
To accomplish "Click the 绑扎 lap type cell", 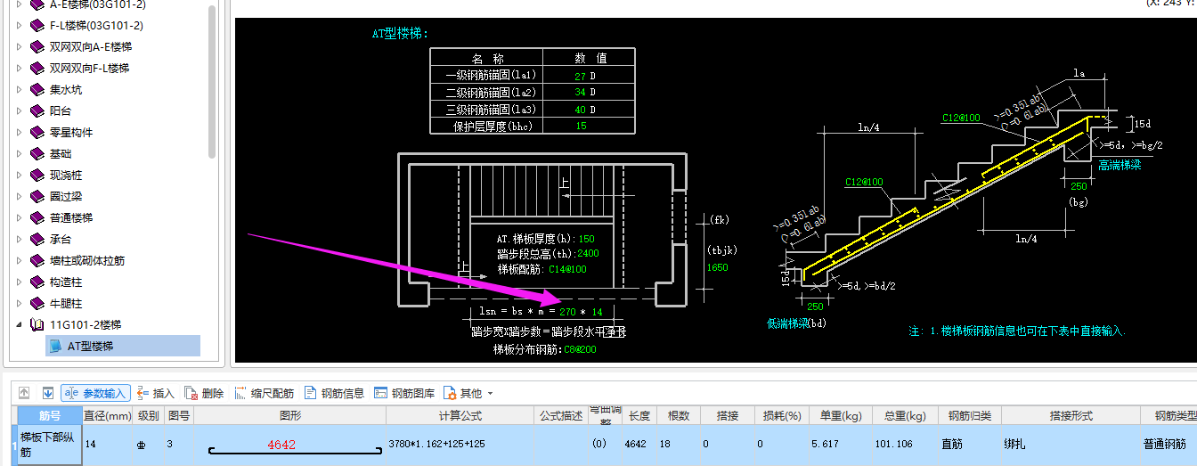I will [x=1071, y=445].
